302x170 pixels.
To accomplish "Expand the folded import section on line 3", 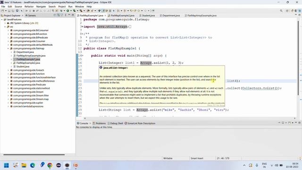I will tap(83, 26).
